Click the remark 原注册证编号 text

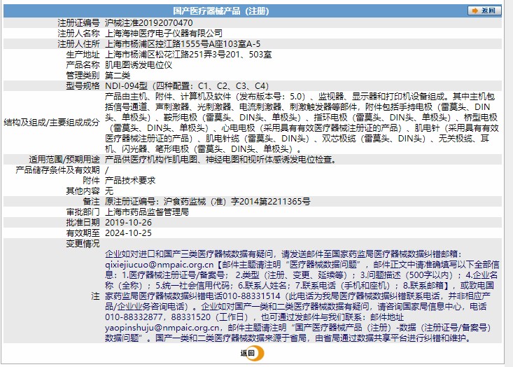207,201
